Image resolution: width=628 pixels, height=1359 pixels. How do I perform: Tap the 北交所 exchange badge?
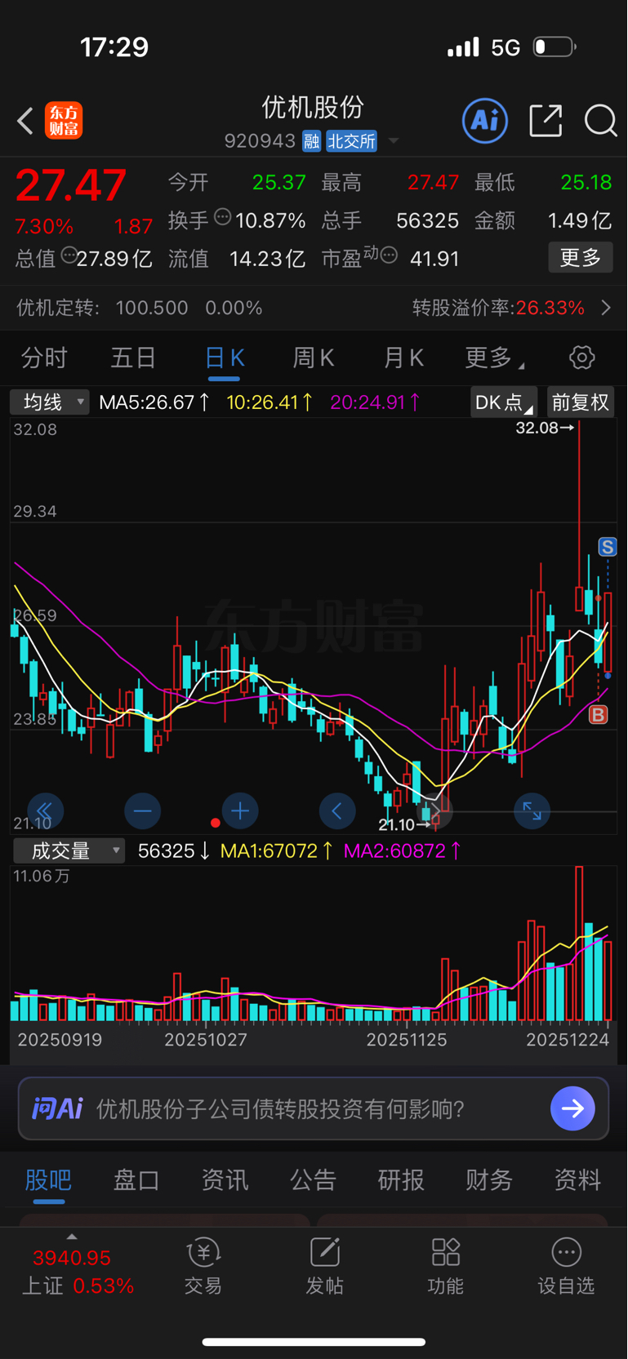(351, 141)
